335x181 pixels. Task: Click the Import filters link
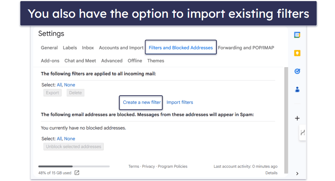point(180,102)
